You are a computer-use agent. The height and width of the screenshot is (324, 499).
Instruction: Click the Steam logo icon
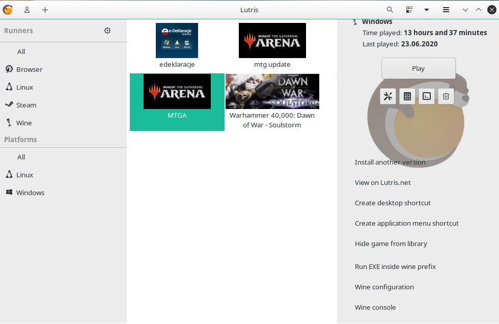[x=9, y=104]
